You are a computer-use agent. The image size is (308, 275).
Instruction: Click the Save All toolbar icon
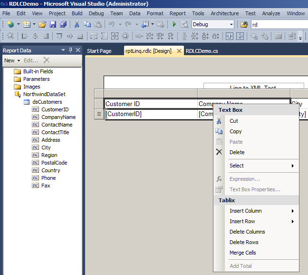tap(63, 24)
